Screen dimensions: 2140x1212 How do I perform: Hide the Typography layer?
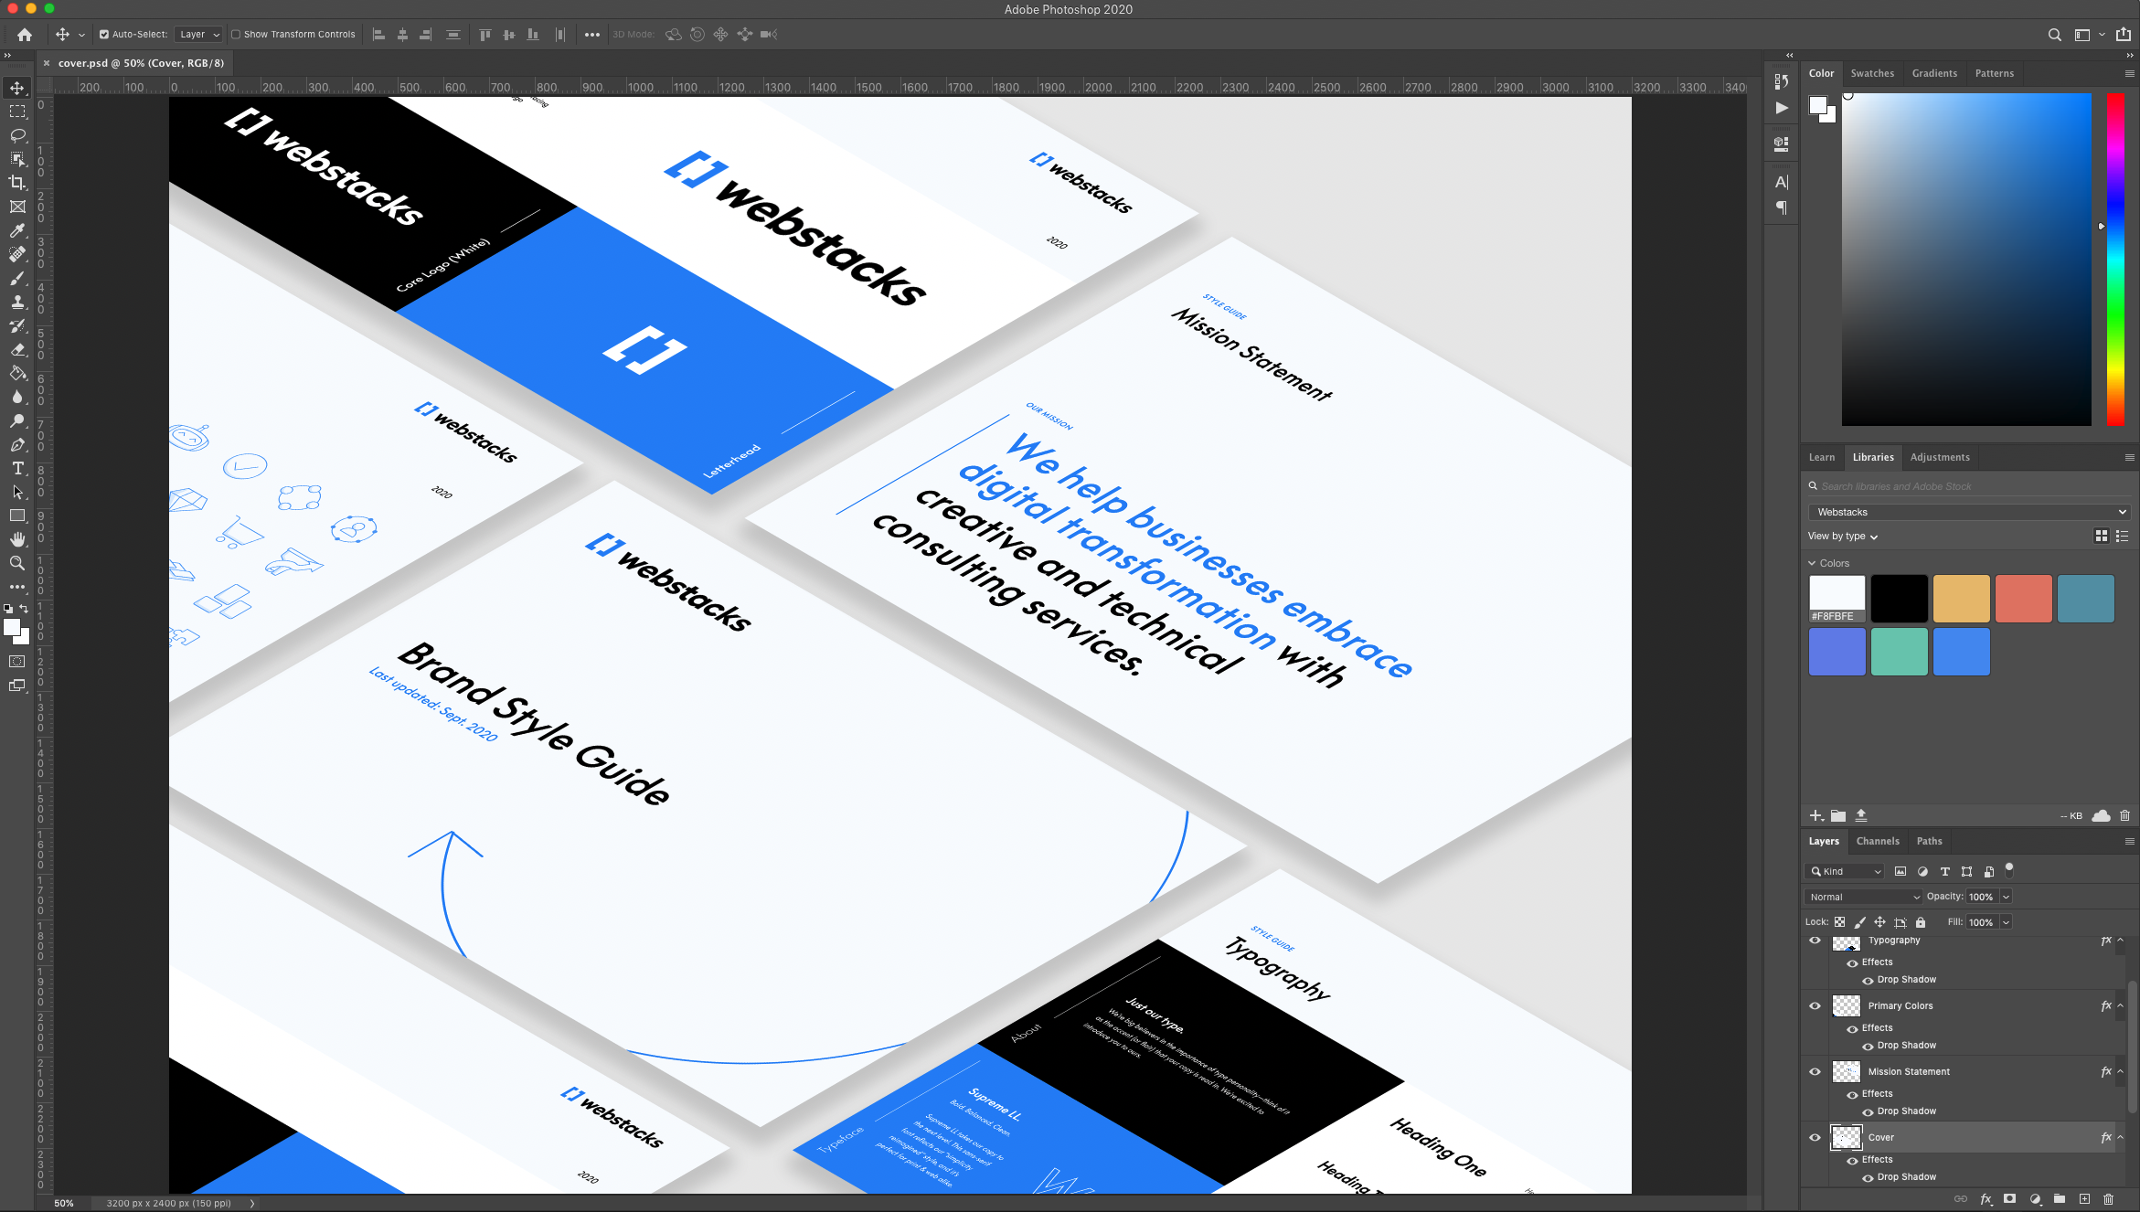coord(1815,940)
